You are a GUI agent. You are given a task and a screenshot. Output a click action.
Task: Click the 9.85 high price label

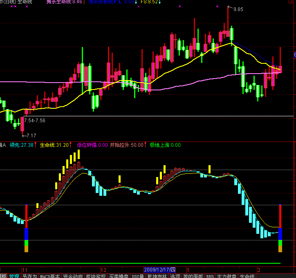pos(238,9)
